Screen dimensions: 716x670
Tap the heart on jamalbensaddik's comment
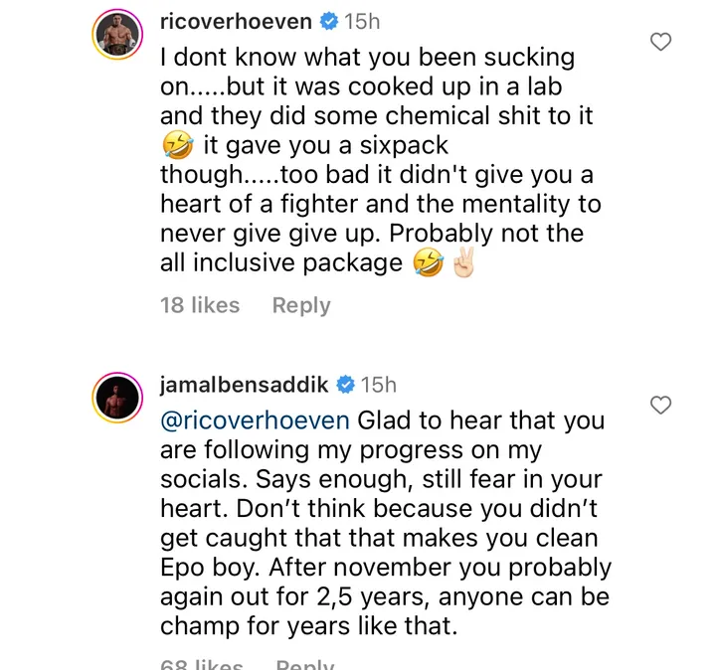point(660,405)
